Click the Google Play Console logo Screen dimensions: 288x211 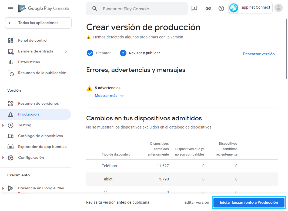(44, 8)
